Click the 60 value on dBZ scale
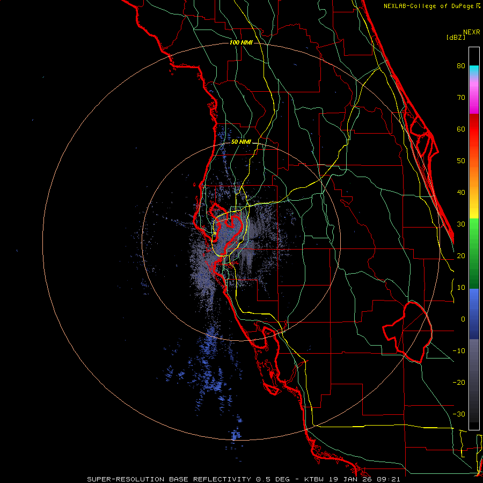The image size is (483, 483). click(461, 129)
